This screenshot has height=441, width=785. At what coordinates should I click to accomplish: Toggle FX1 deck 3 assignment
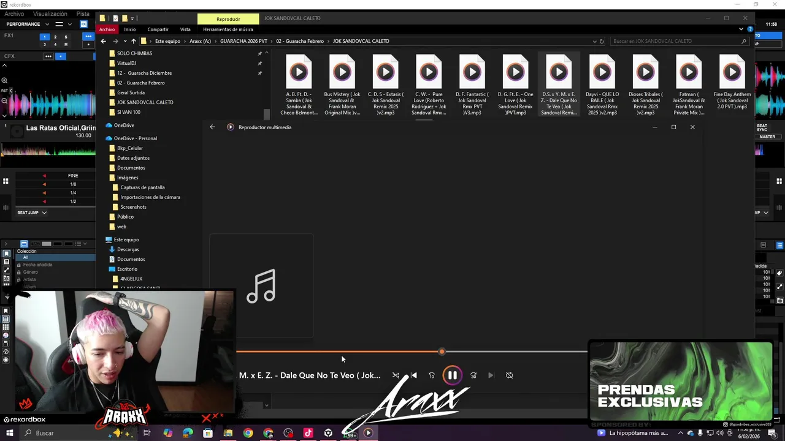44,44
